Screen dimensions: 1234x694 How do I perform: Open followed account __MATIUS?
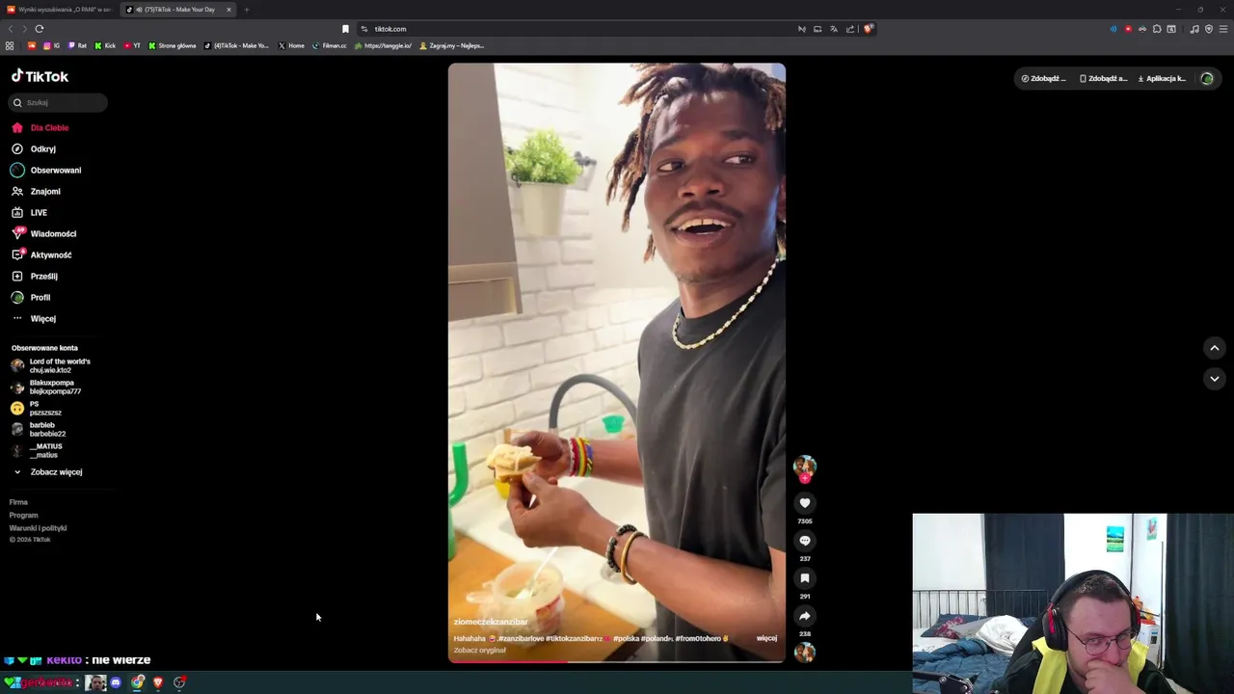tap(37, 450)
